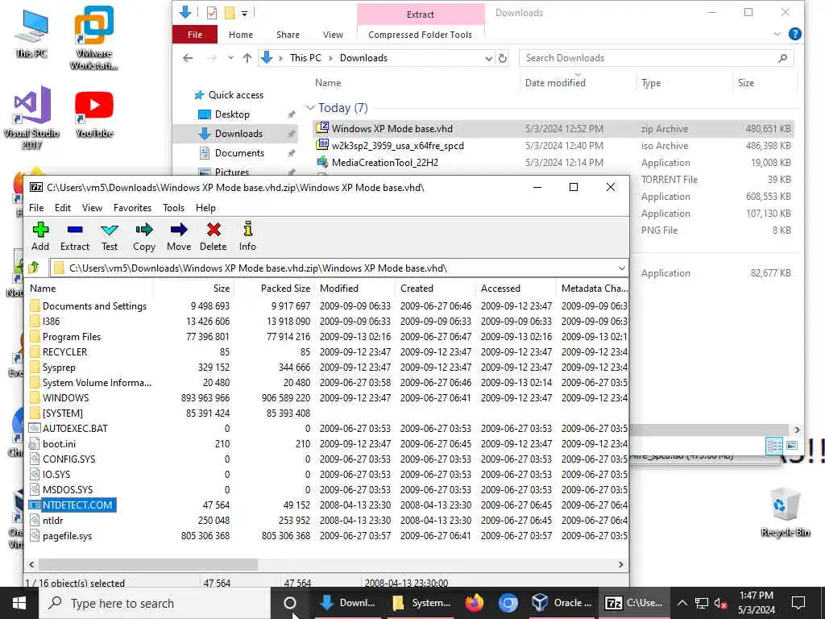825x619 pixels.
Task: Show hidden system tray icons
Action: coord(682,603)
